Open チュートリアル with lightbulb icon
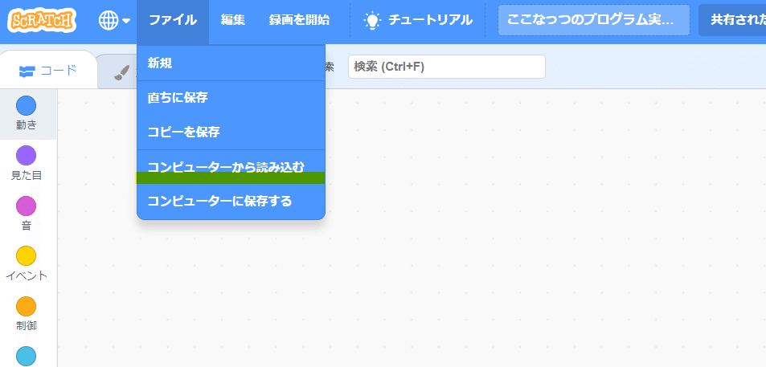 418,20
